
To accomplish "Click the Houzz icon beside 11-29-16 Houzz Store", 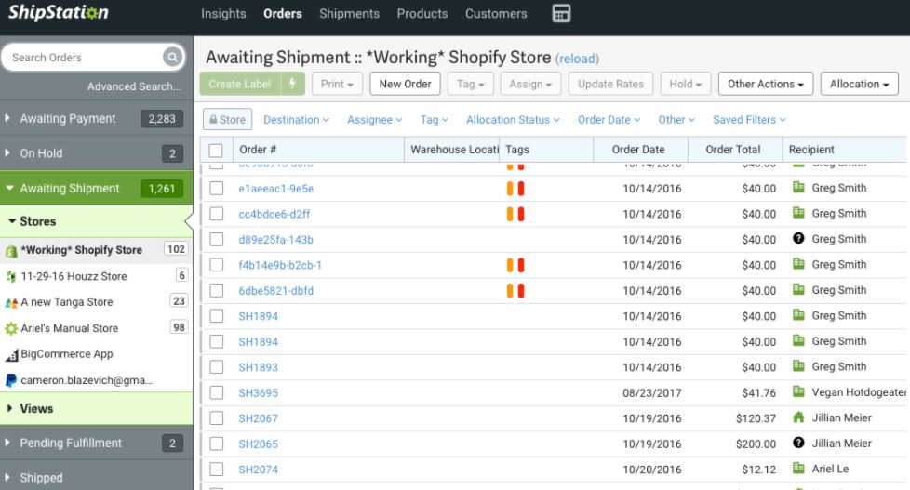I will (x=11, y=276).
